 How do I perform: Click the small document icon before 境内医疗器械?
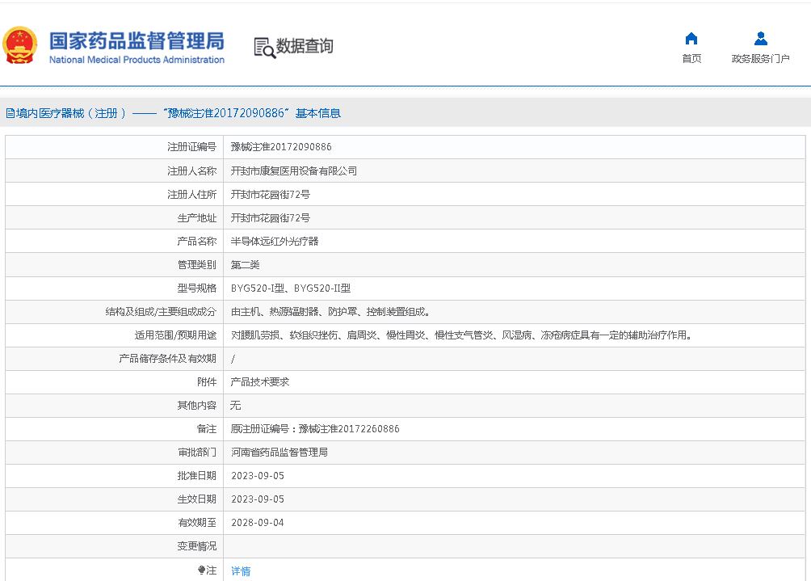coord(10,113)
